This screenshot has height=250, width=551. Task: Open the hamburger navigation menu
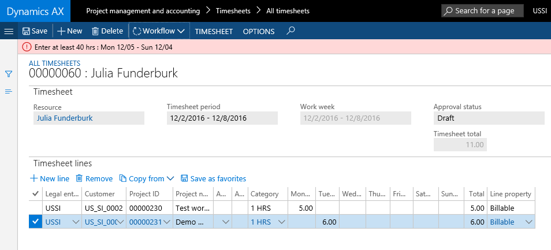tap(9, 31)
